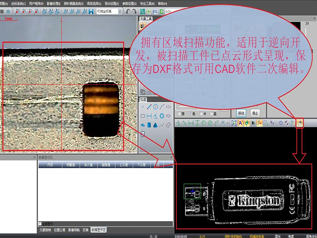Click the undo arrow icon
The height and width of the screenshot is (238, 317).
(x=128, y=12)
